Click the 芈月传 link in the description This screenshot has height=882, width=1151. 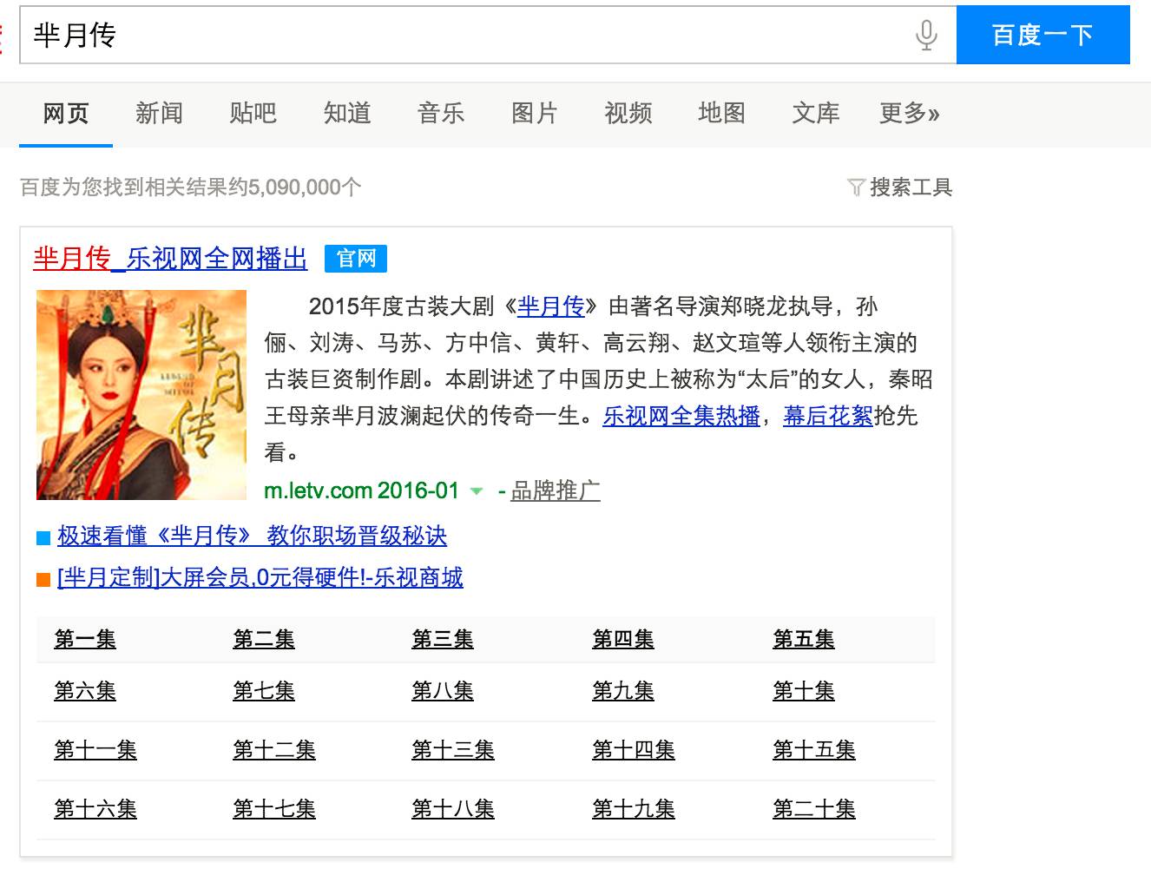coord(550,306)
